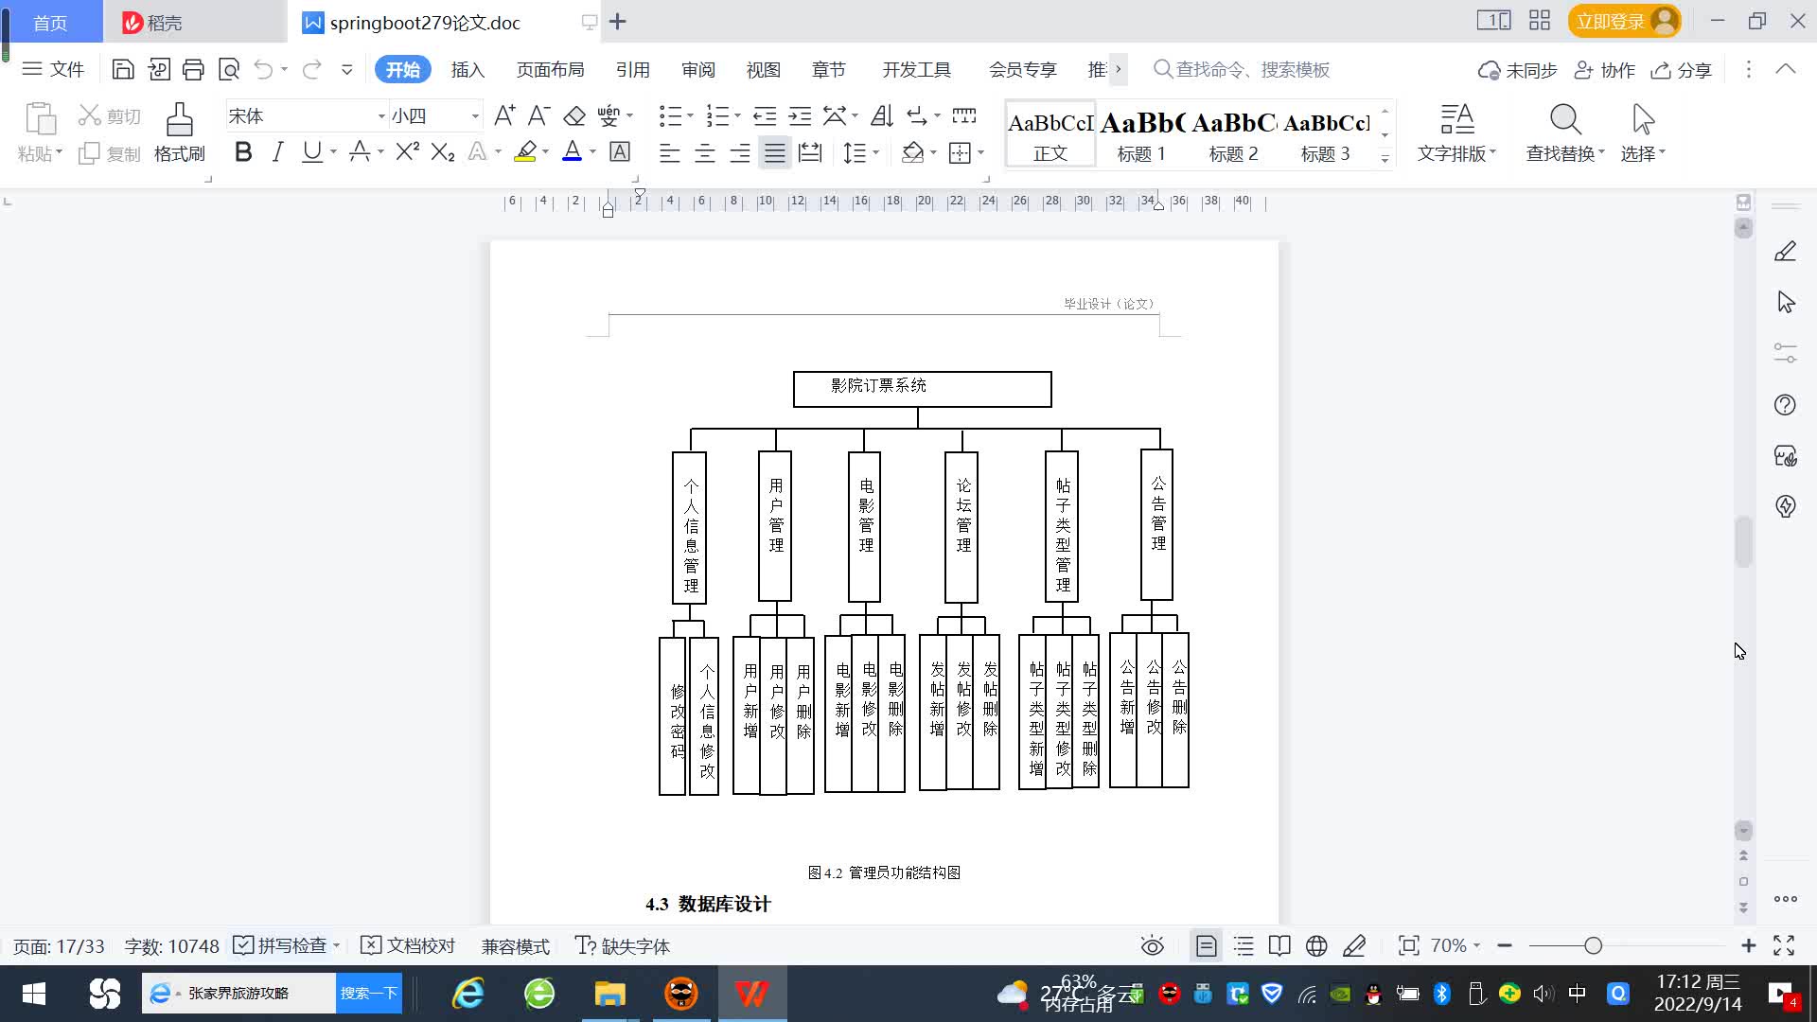
Task: Open the zoom percentage 70% dropdown
Action: [1455, 945]
